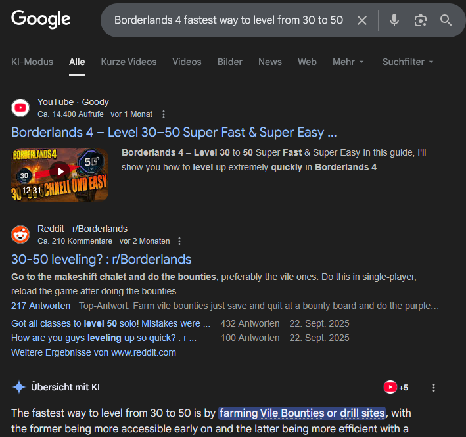The width and height of the screenshot is (466, 437).
Task: Open Got all classes to level 50 link
Action: coord(110,323)
